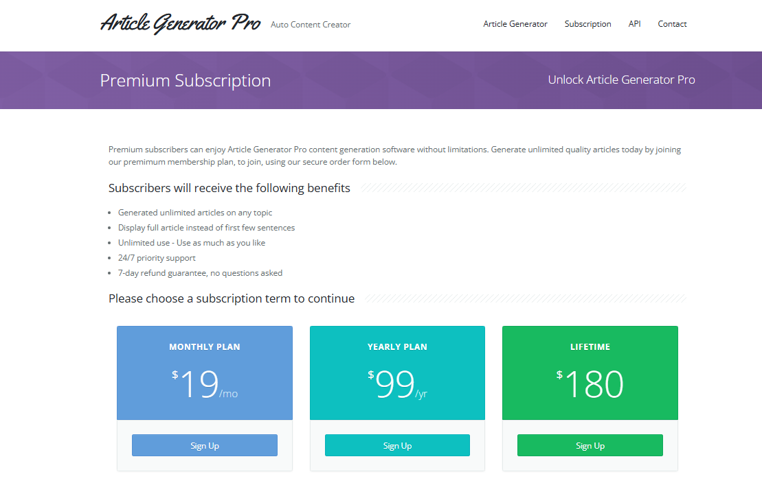Click the Auto Content Creator tagline

click(x=311, y=24)
